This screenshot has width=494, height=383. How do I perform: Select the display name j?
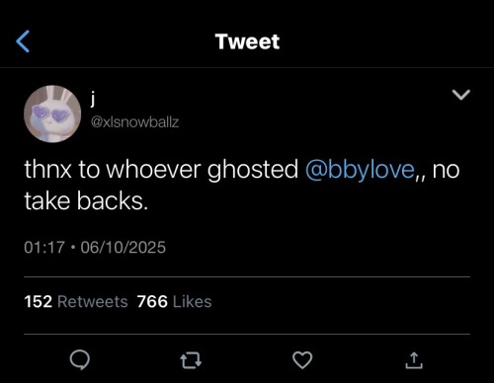(x=93, y=99)
